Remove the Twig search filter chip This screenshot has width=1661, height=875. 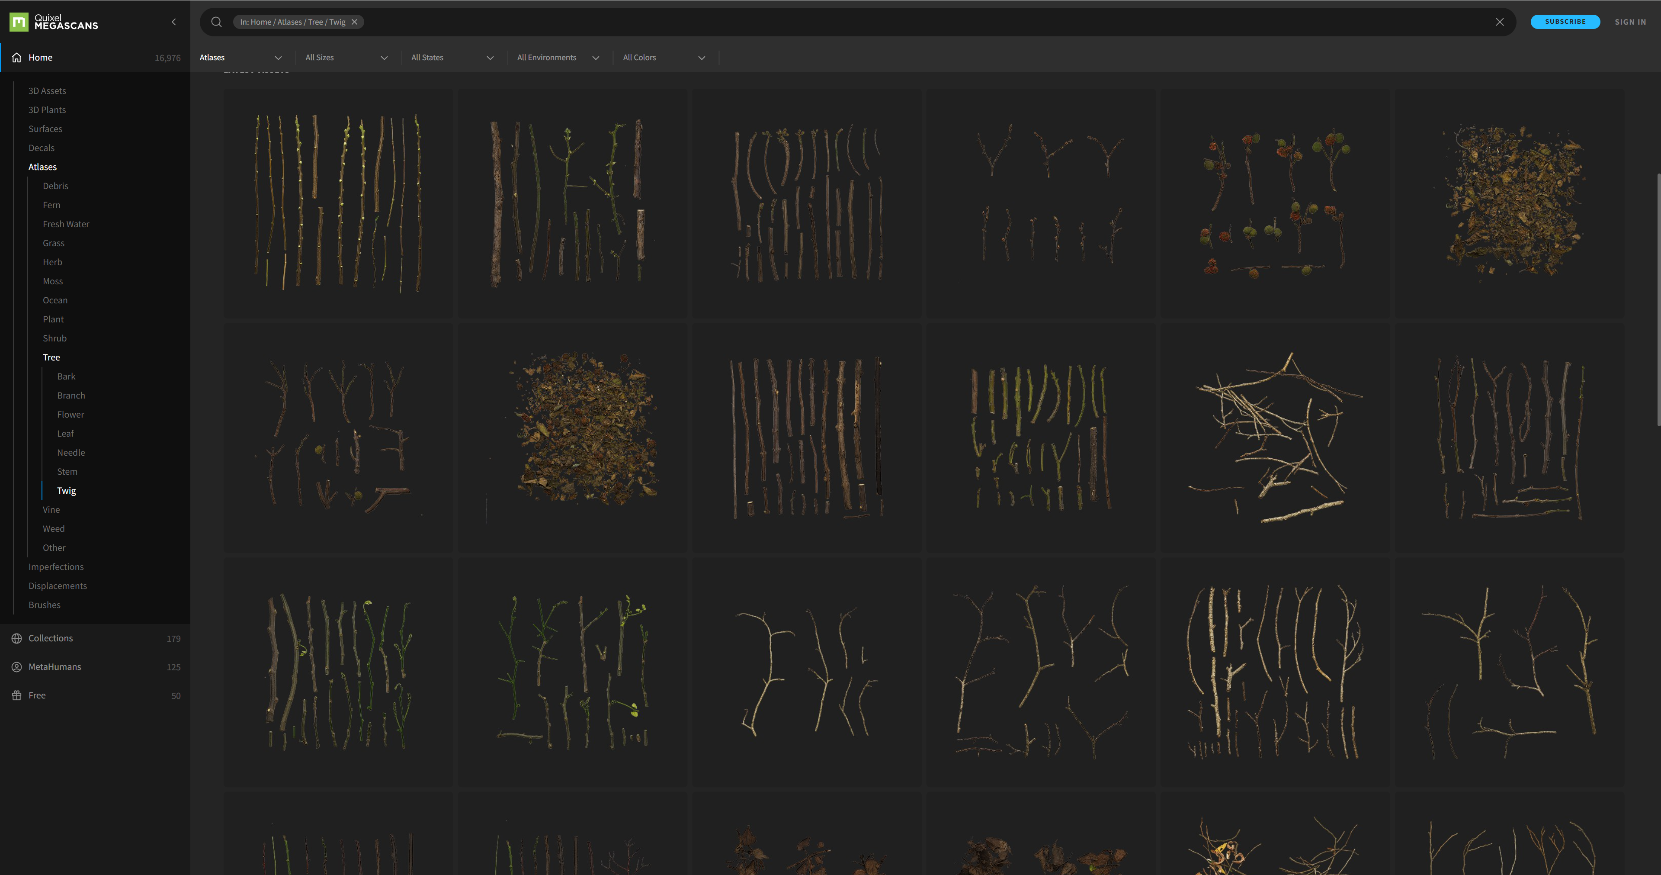(x=355, y=22)
